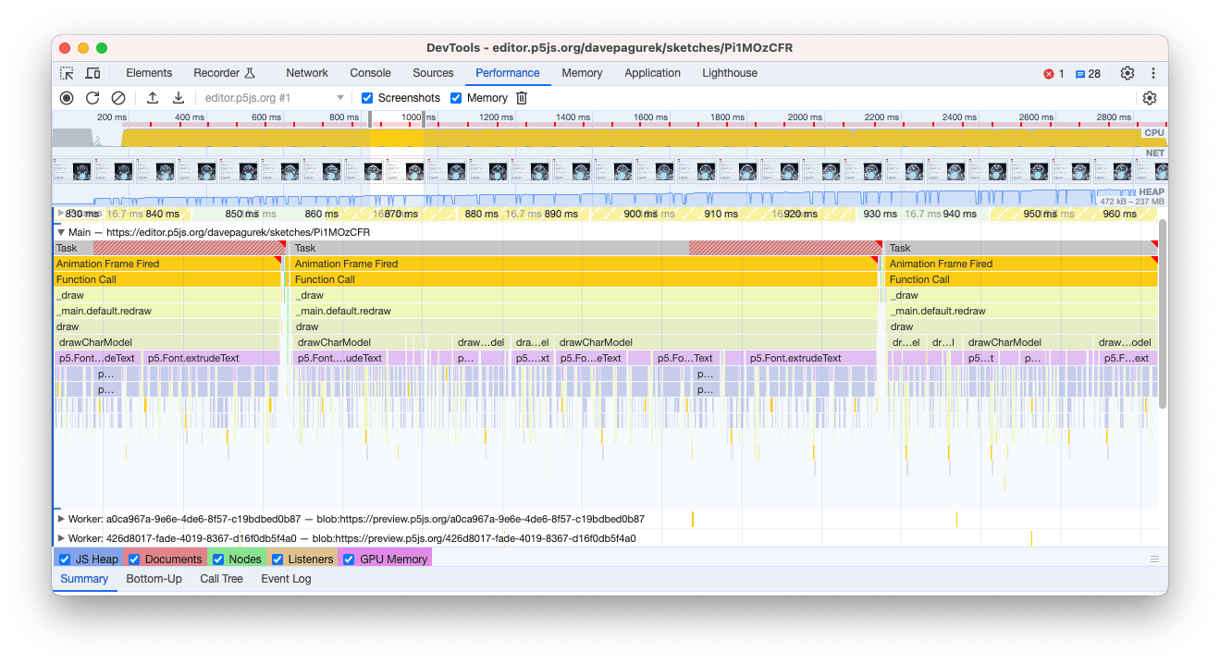This screenshot has width=1220, height=664.
Task: Save profile via the download icon
Action: click(179, 98)
